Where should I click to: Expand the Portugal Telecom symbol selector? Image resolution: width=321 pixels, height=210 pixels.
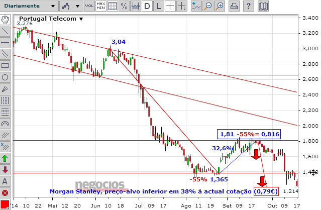[x=51, y=19]
